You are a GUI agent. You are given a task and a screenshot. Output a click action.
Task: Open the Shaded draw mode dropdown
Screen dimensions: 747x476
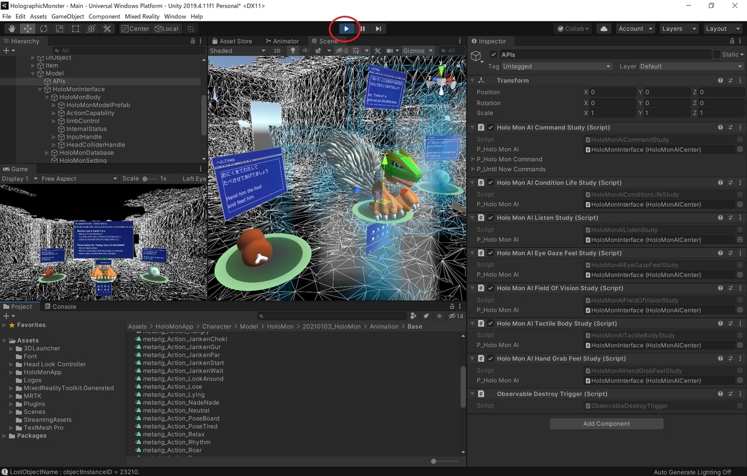[238, 51]
